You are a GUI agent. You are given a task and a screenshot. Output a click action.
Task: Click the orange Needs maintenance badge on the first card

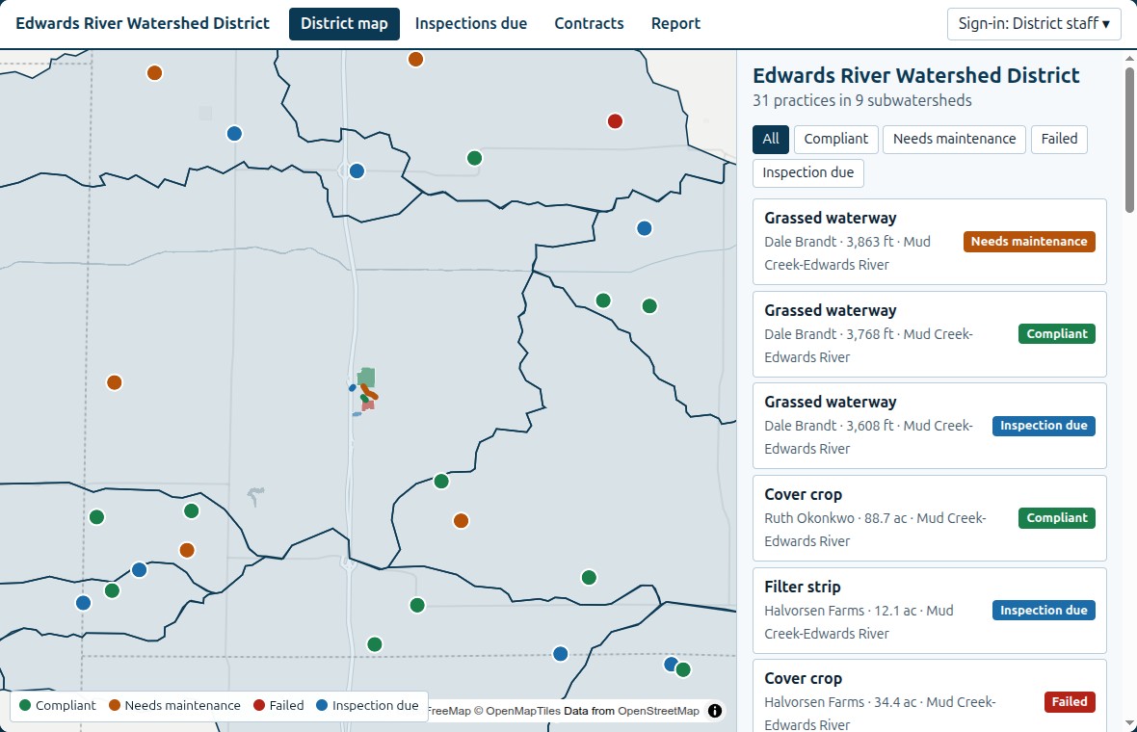pos(1029,242)
